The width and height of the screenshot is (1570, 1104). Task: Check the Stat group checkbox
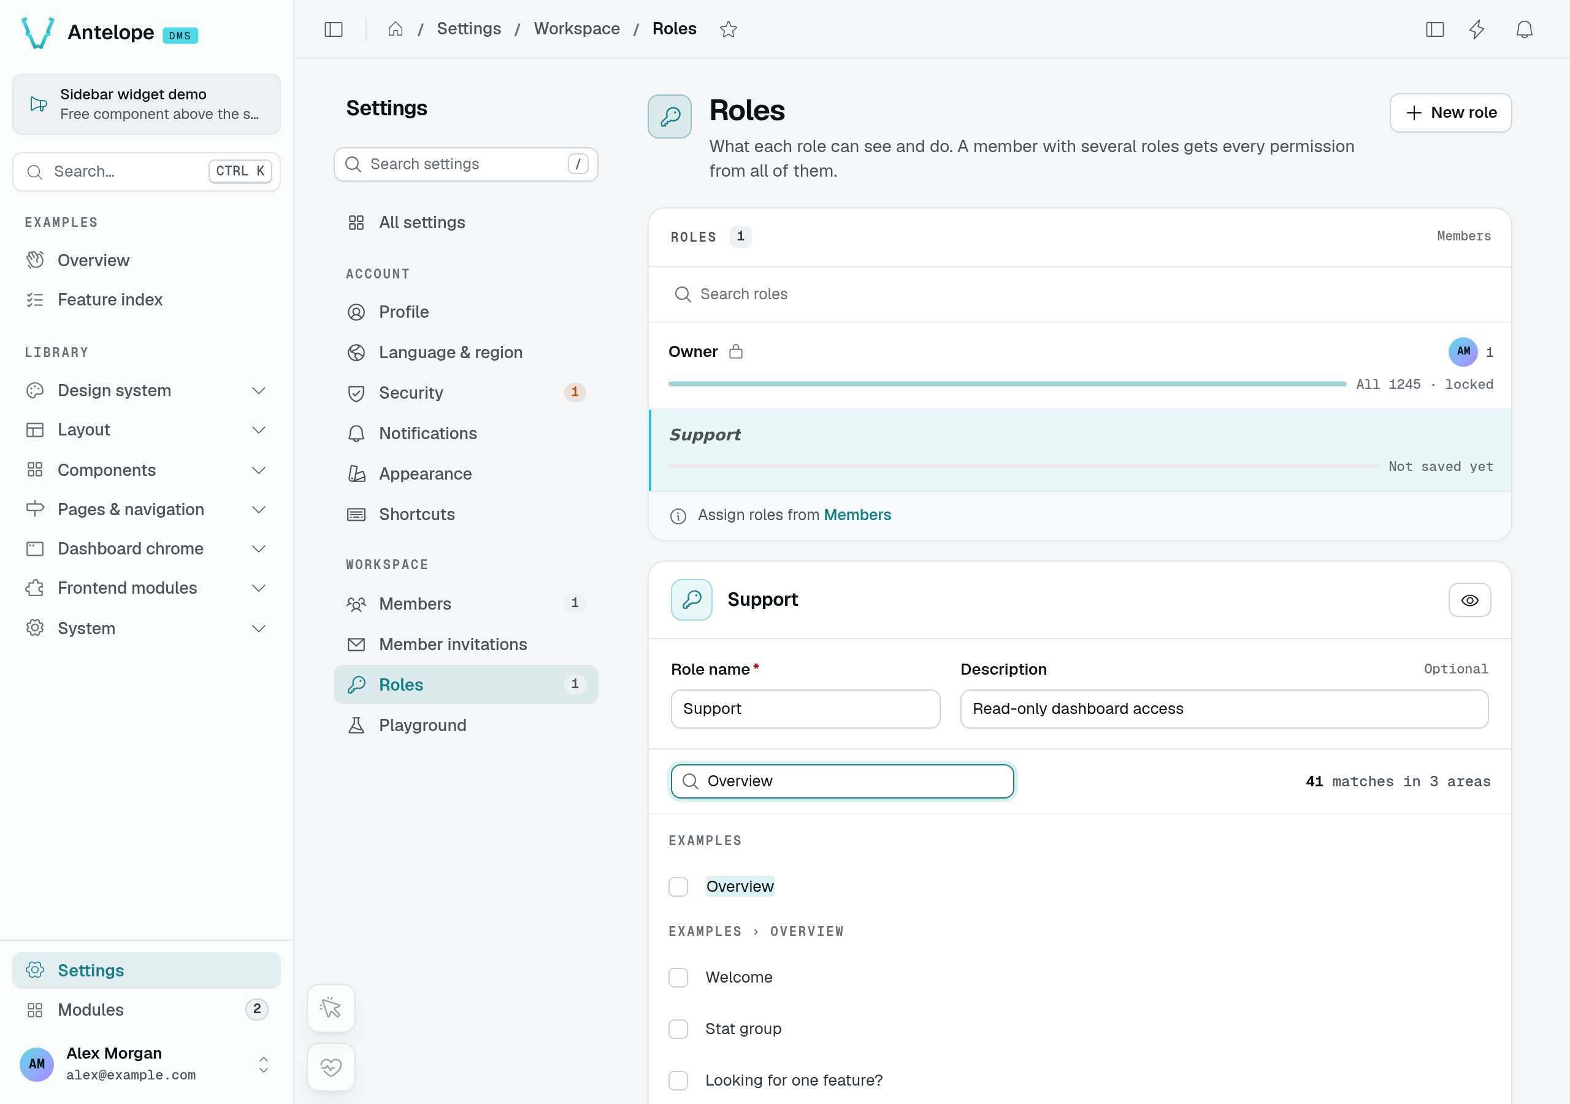click(678, 1029)
